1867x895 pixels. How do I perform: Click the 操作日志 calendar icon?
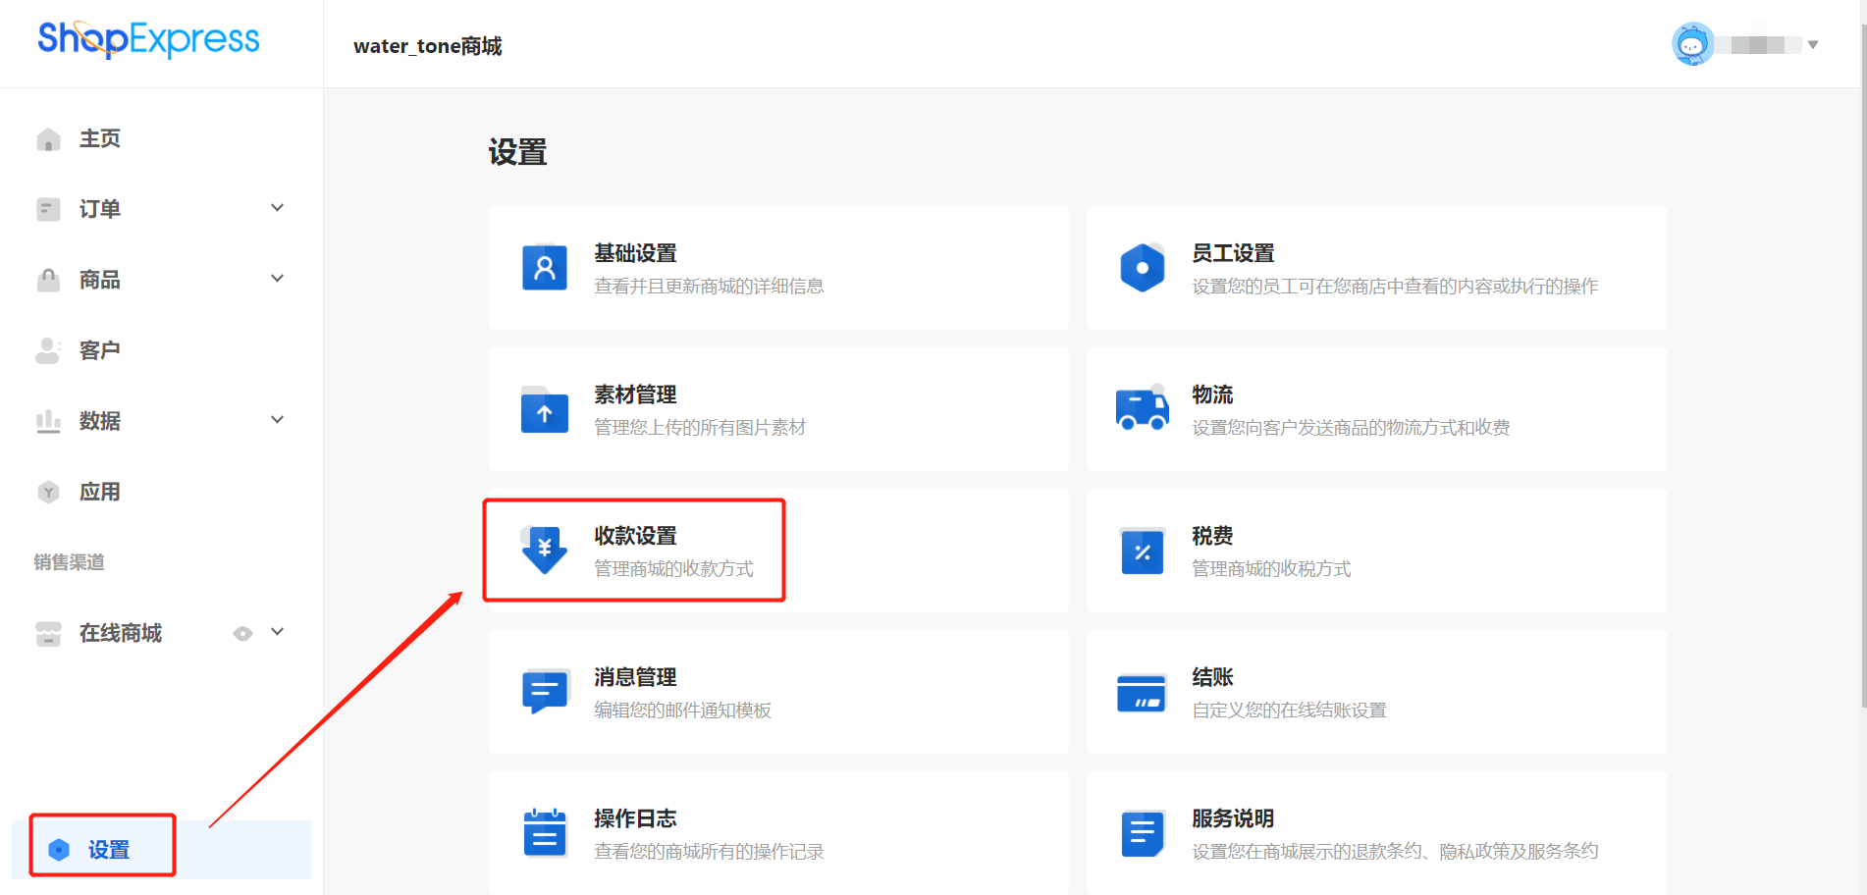(545, 832)
